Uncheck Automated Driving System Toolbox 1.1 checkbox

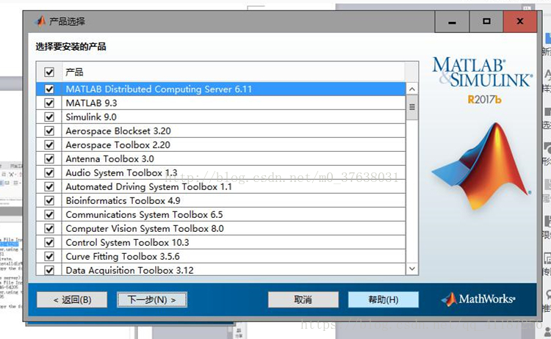point(49,186)
